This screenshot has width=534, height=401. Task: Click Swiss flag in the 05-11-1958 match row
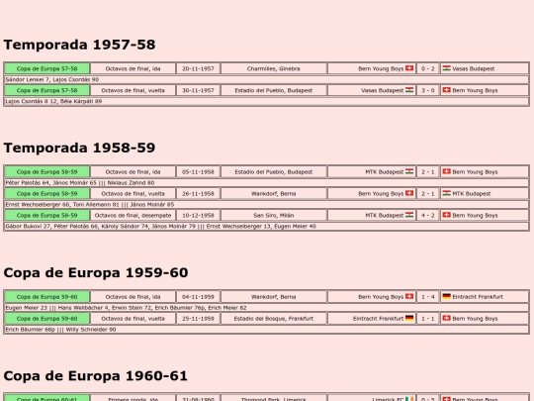446,171
